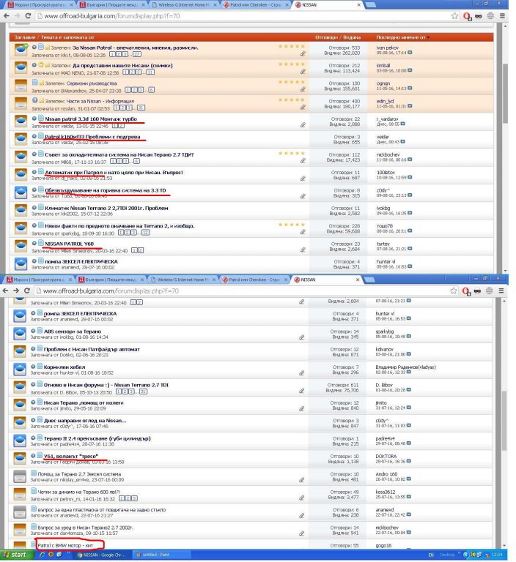Image resolution: width=516 pixels, height=562 pixels.
Task: Sort by 'Последно мнение от' column header
Action: pyautogui.click(x=402, y=37)
